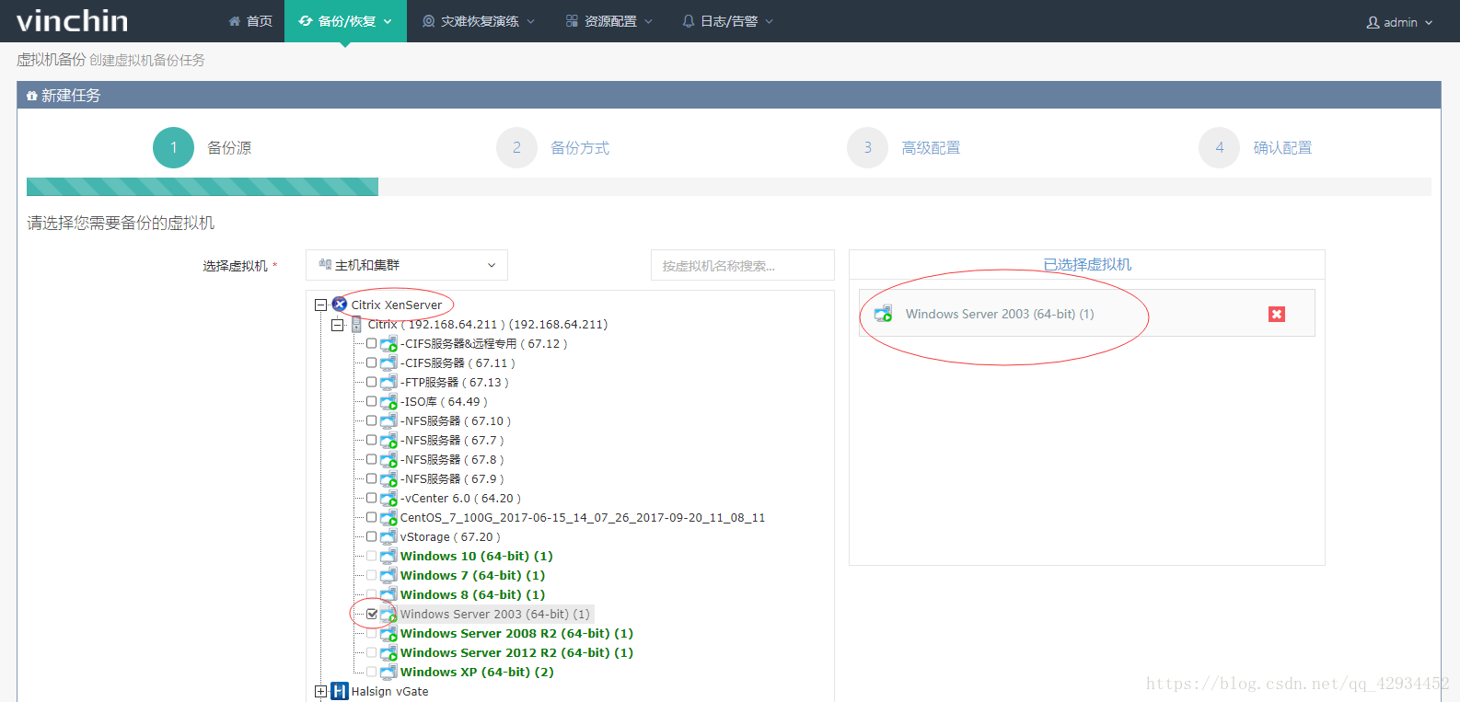Click VM icon beside Windows 10 (64-bit)

(388, 557)
